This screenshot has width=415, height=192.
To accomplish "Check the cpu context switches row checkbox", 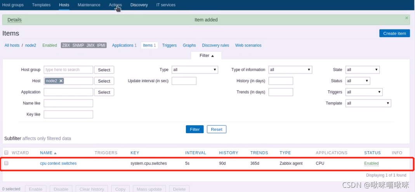I will point(6,163).
